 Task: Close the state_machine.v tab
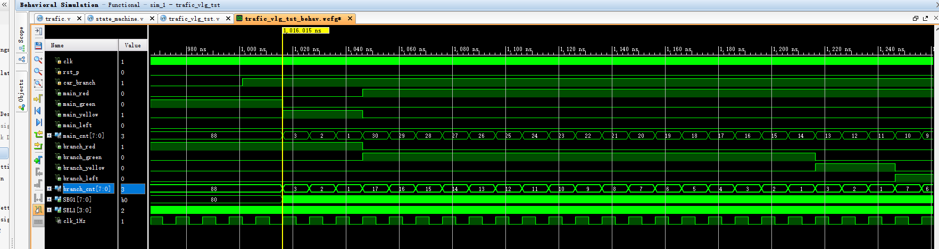click(152, 19)
